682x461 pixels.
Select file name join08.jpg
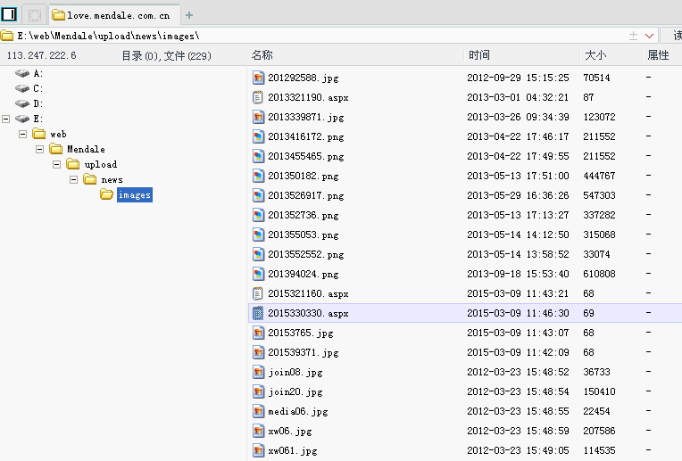point(295,372)
